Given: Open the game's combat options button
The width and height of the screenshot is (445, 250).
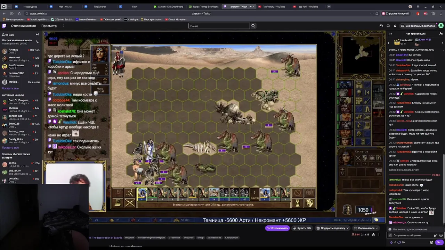Looking at the screenshot, I should pos(118,203).
